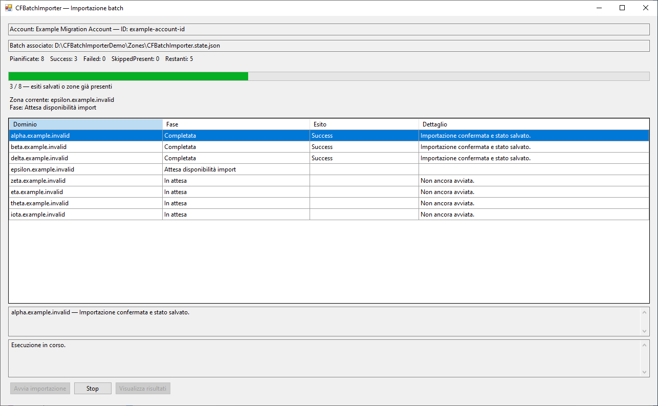Click the 'Restanti: 5' counter text

(179, 59)
